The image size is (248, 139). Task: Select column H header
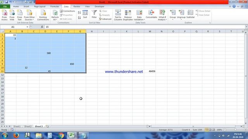[x=92, y=31]
